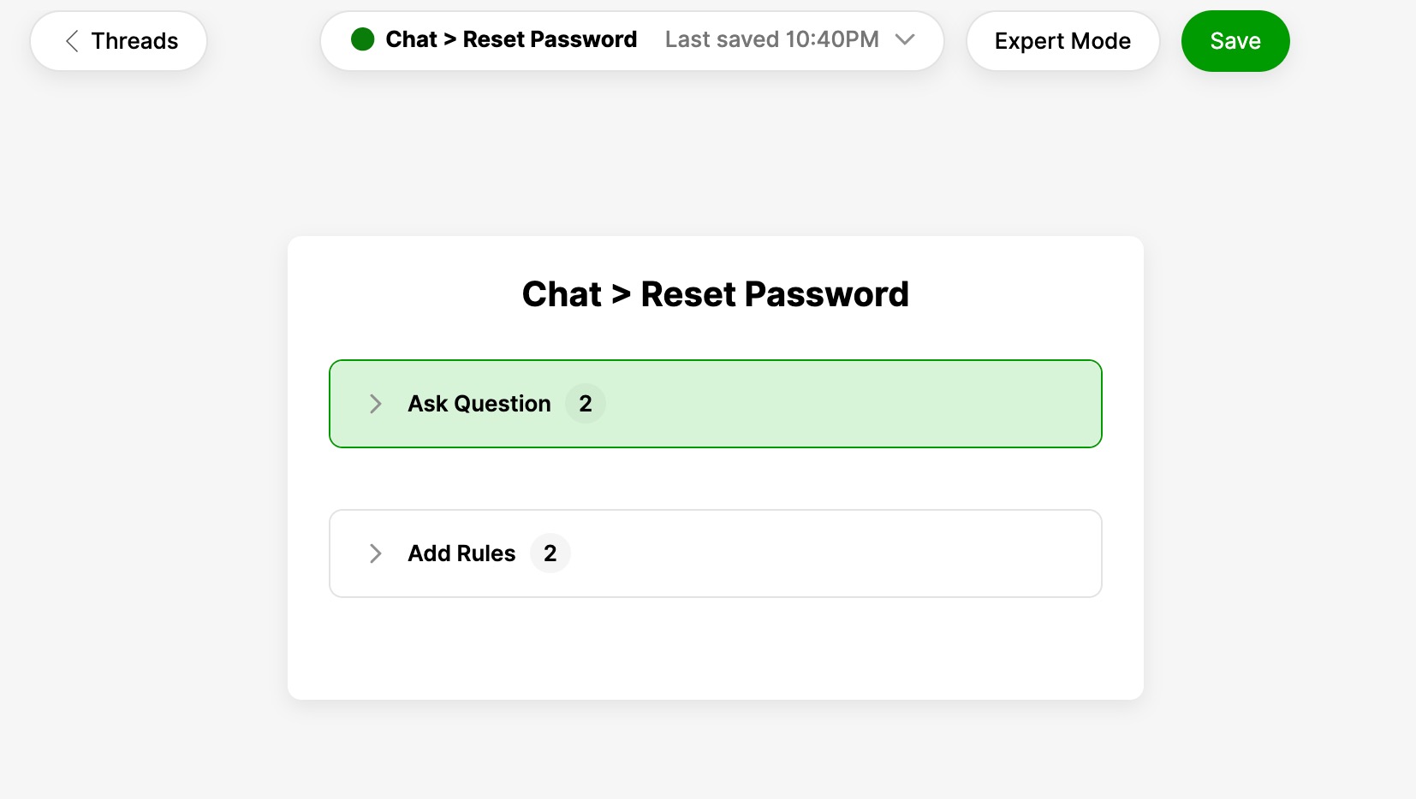Expand Ask Question with its chevron
The height and width of the screenshot is (799, 1416).
tap(375, 404)
